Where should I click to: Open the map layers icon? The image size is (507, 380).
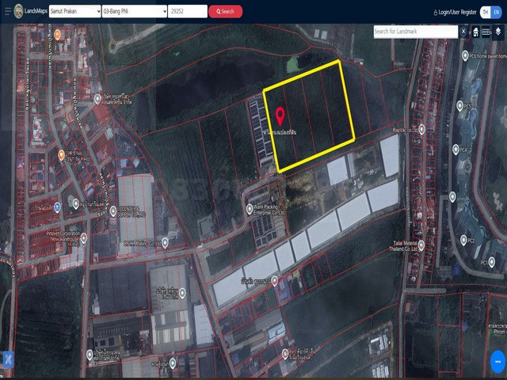click(x=498, y=32)
